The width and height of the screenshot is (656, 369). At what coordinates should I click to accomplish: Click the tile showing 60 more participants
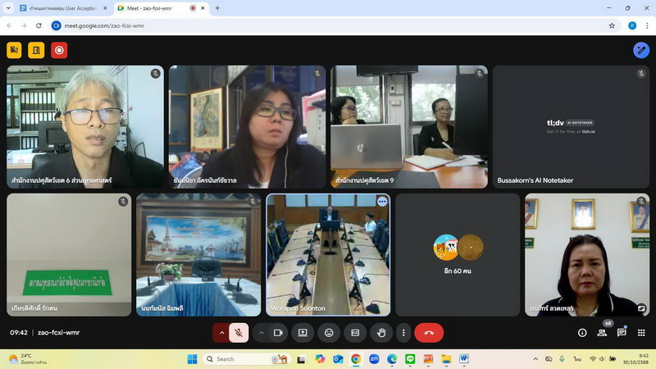458,255
